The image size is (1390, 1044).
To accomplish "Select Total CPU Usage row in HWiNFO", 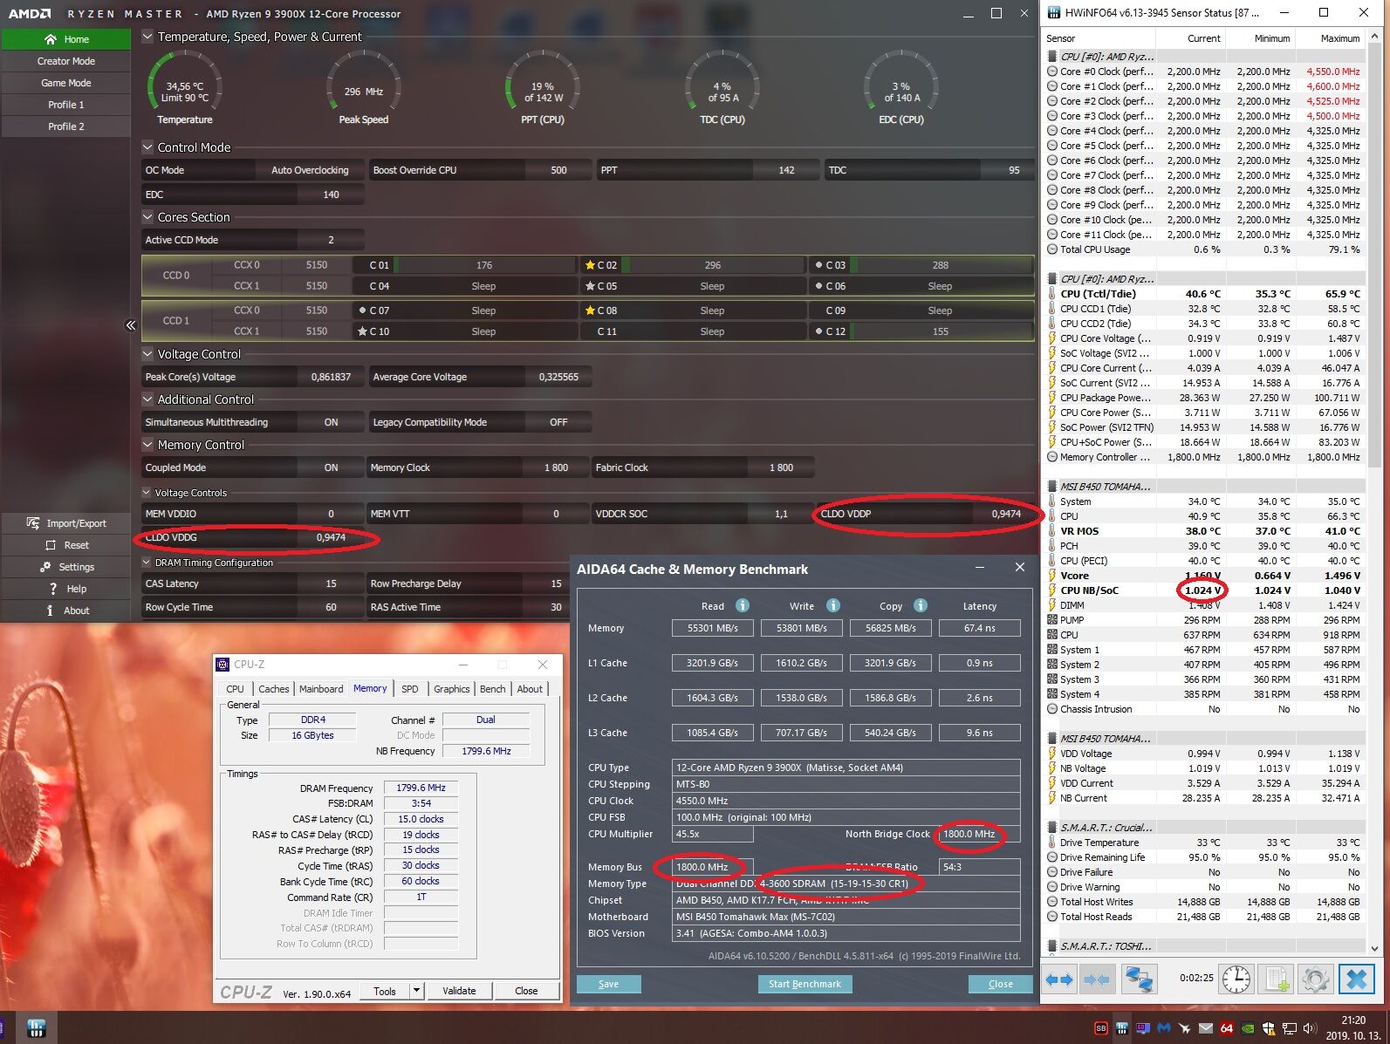I will coord(1204,249).
